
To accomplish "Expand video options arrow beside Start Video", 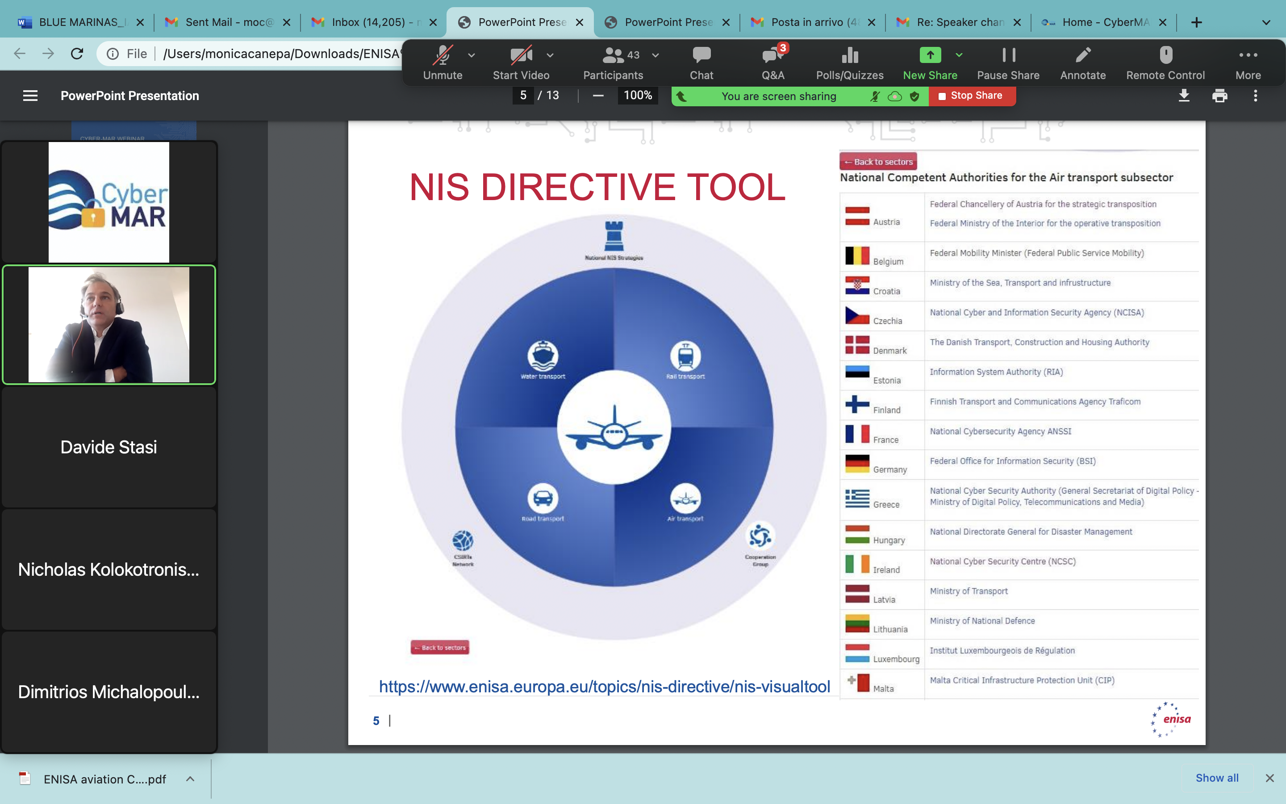I will pyautogui.click(x=550, y=55).
